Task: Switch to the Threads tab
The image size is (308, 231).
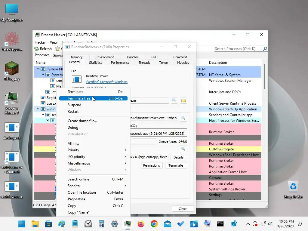Action: 144,63
